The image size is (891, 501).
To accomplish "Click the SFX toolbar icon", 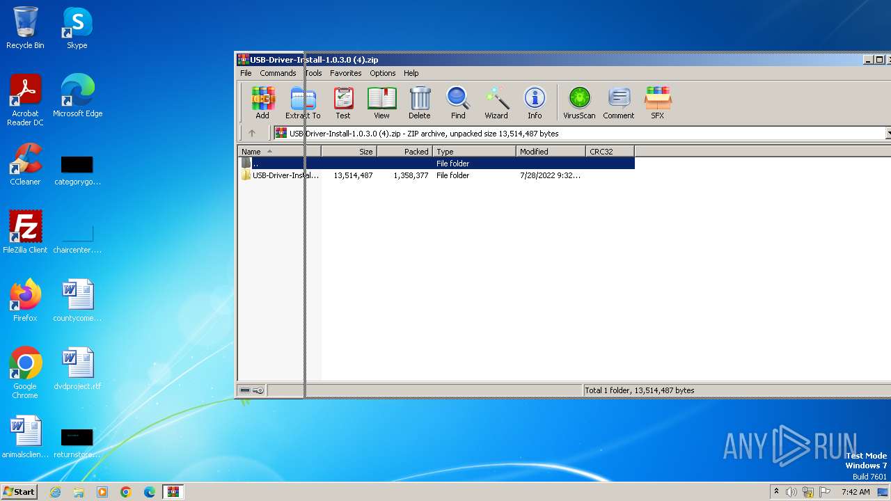I will [657, 103].
